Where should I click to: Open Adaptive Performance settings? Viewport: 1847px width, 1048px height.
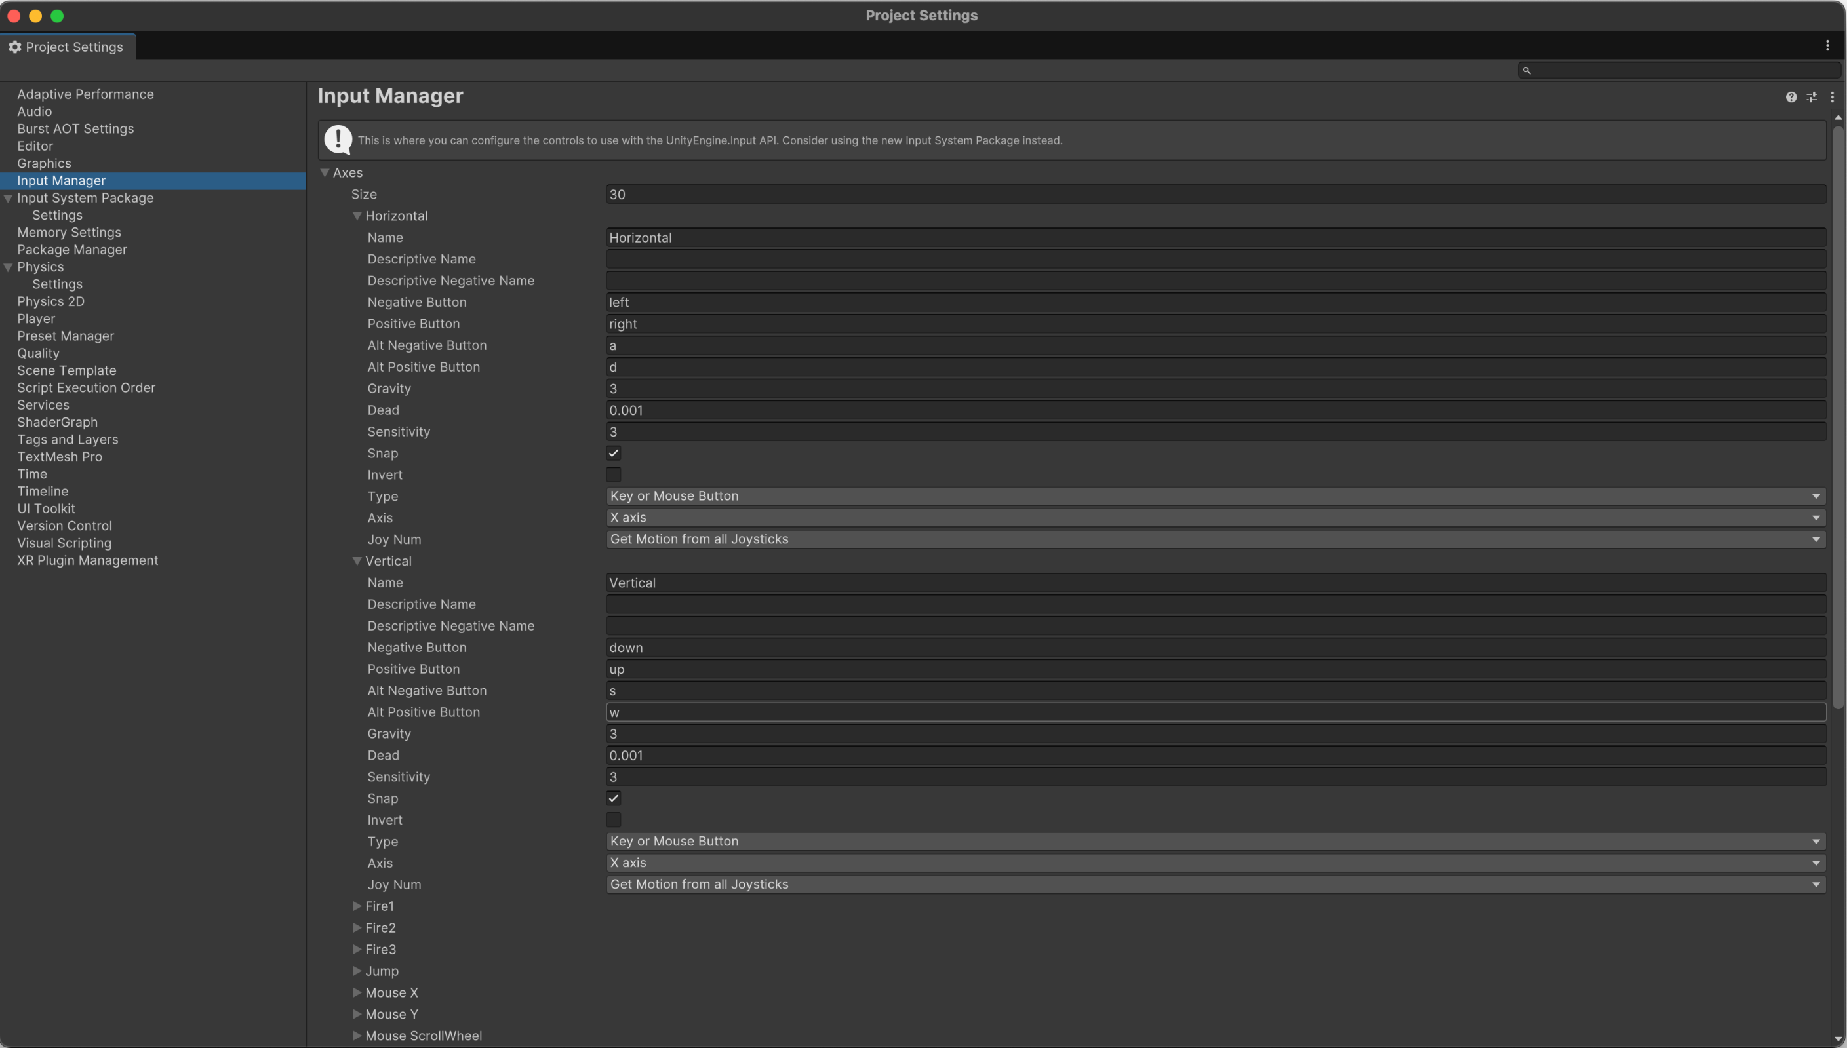[86, 94]
